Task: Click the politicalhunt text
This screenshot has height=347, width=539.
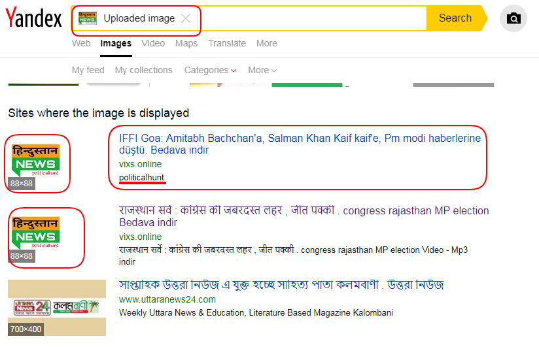Action: 142,178
